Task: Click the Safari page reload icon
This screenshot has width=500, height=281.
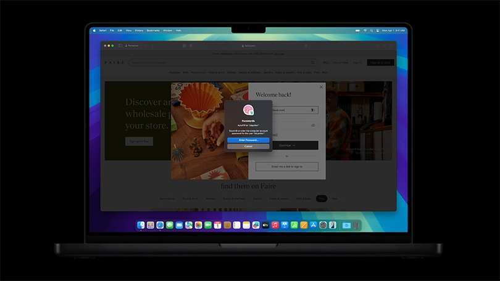Action: pyautogui.click(x=306, y=46)
